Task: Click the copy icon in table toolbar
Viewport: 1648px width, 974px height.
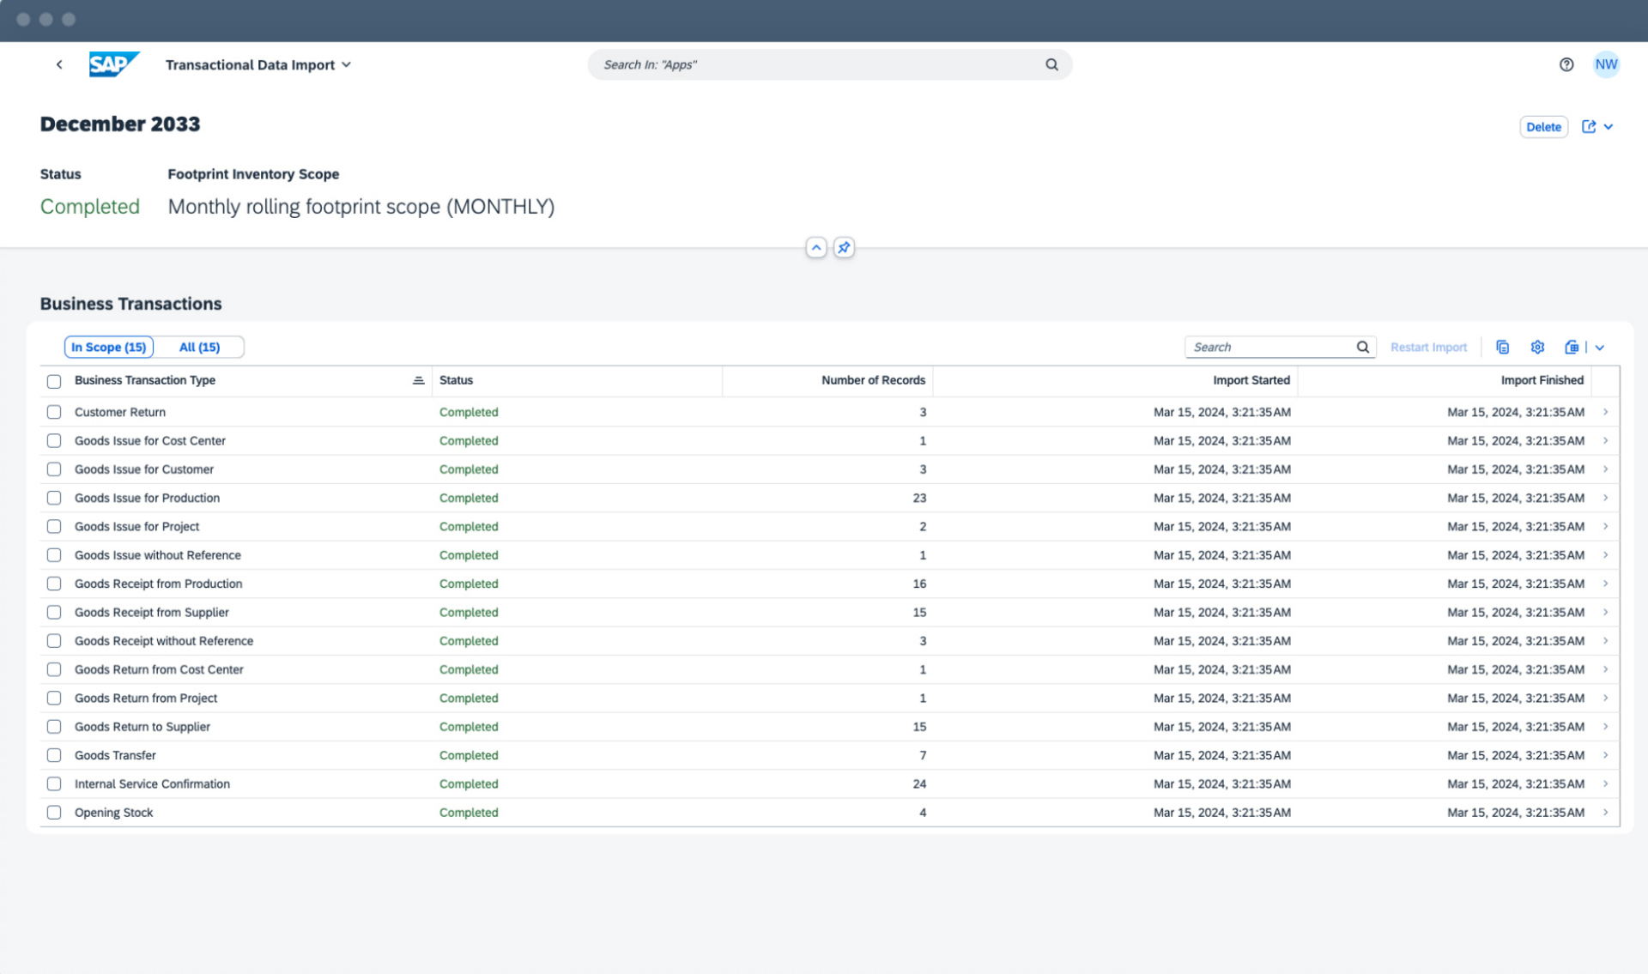Action: coord(1502,347)
